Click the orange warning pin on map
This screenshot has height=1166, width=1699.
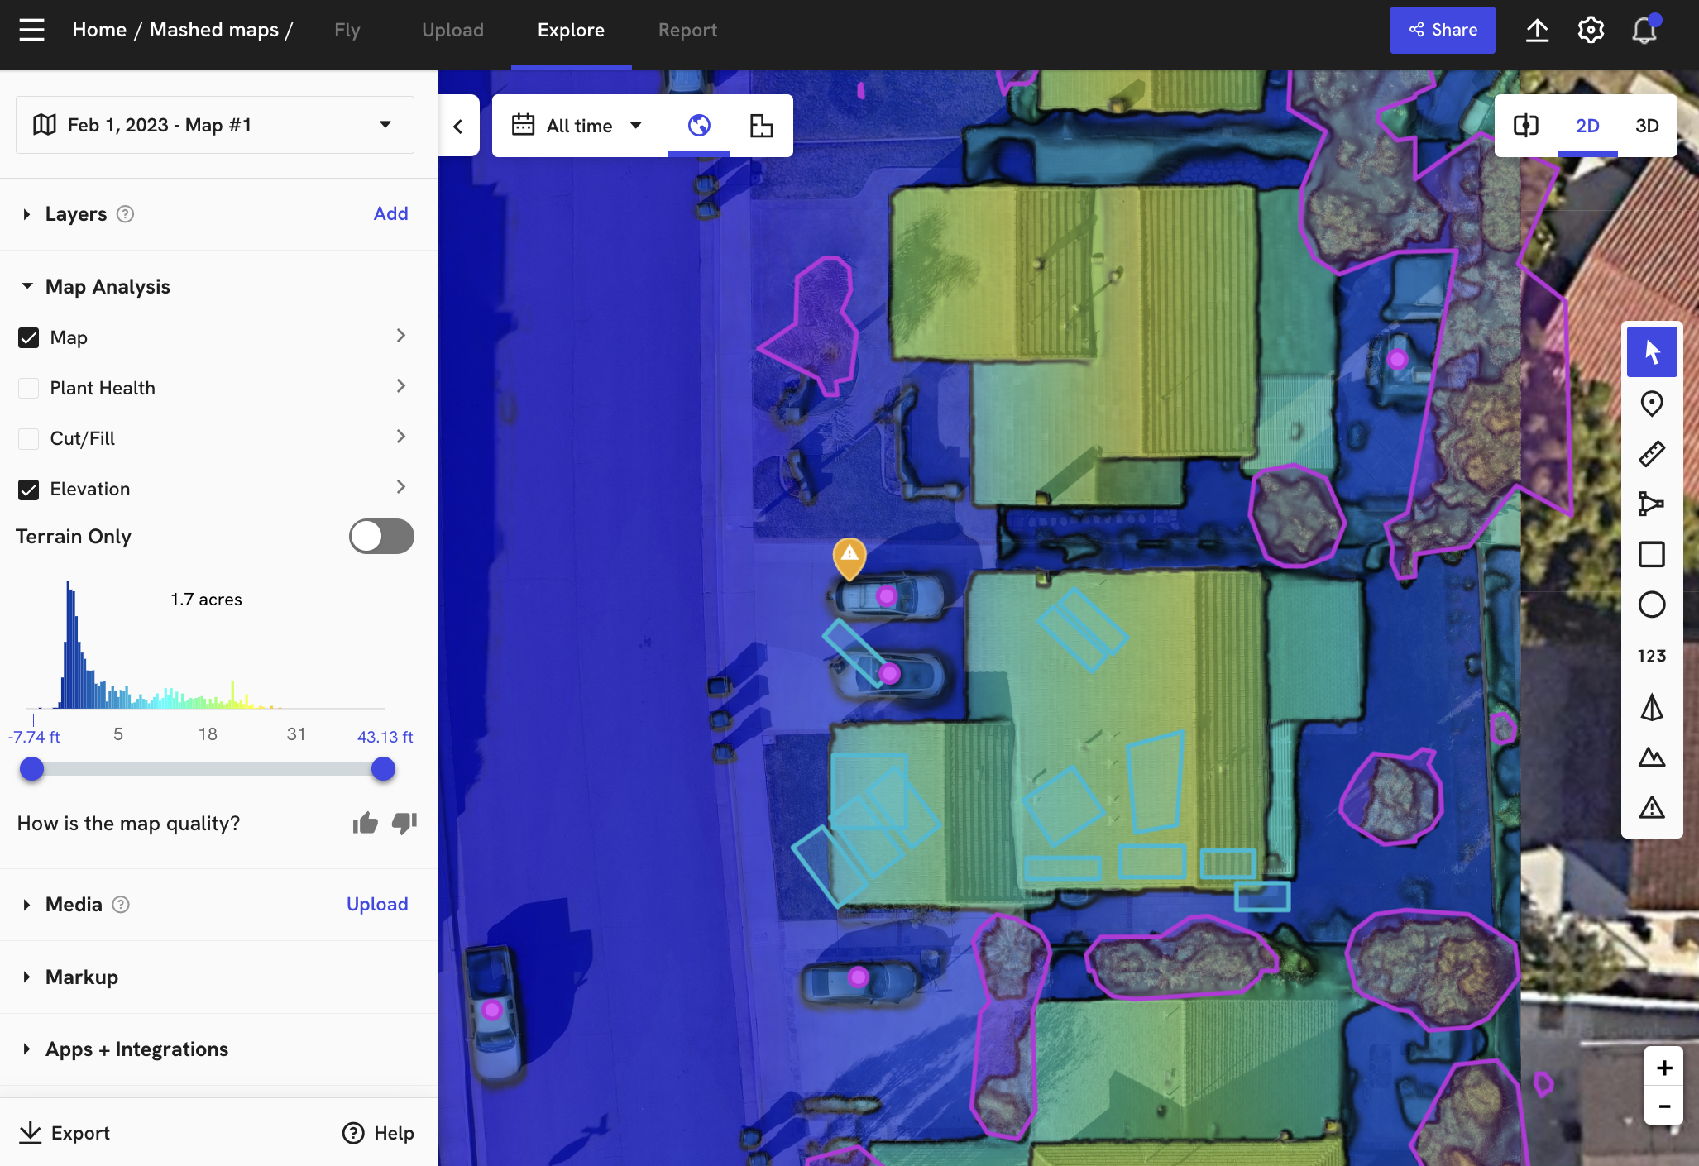point(849,557)
